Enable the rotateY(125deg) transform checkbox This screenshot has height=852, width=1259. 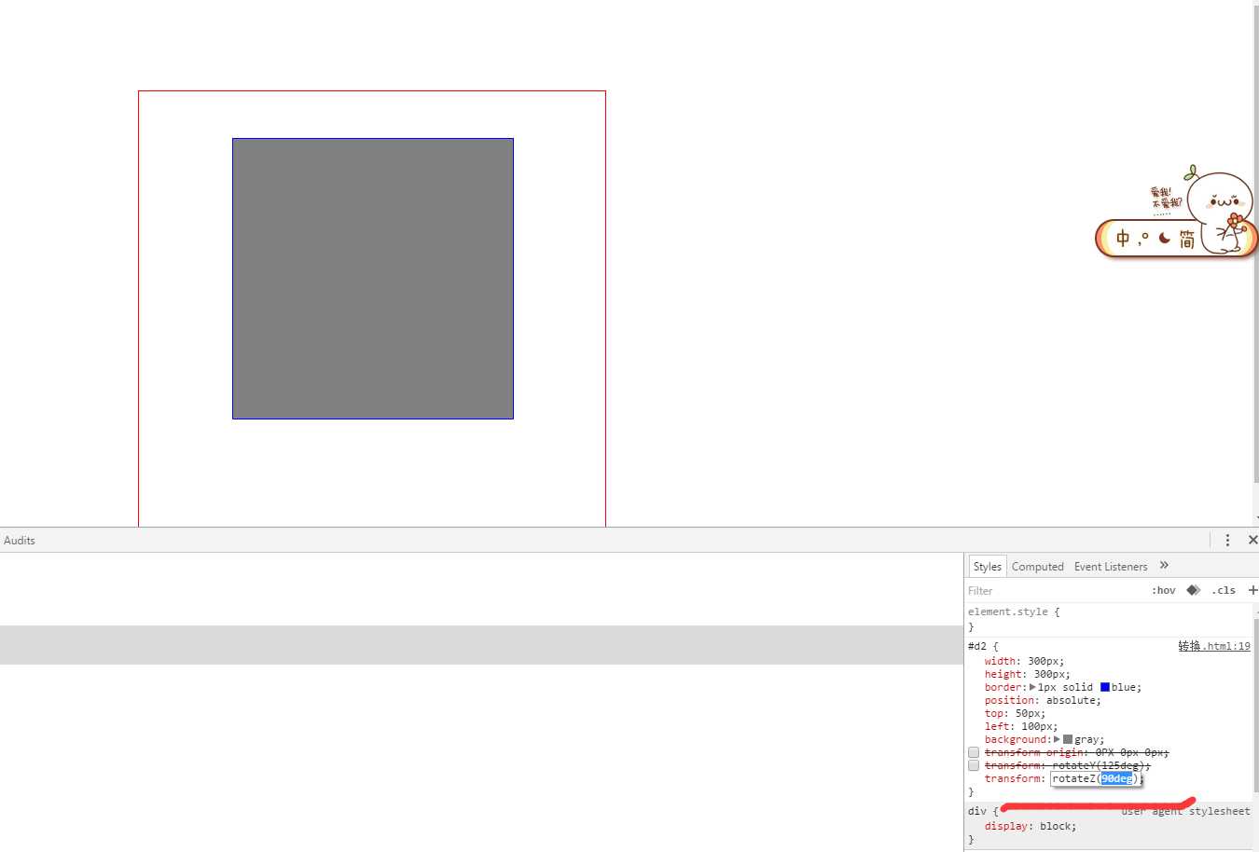974,765
